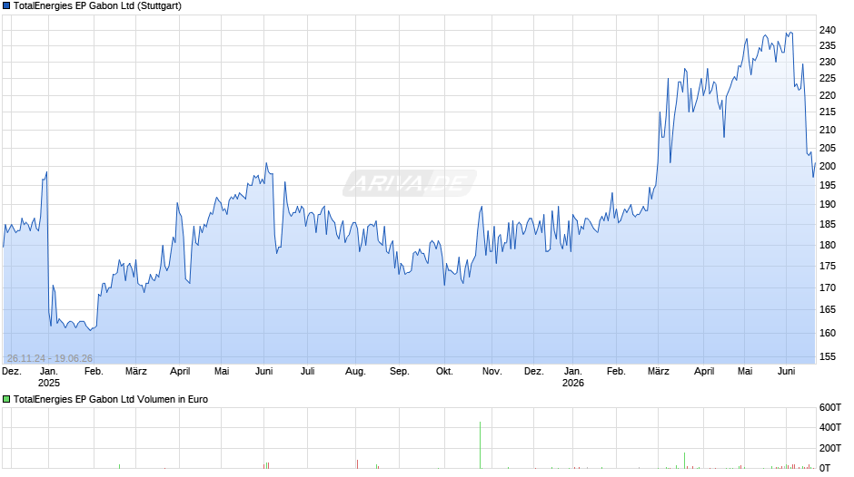This screenshot has height=477, width=854.
Task: Click the 'Okt.' time axis label
Action: 444,372
